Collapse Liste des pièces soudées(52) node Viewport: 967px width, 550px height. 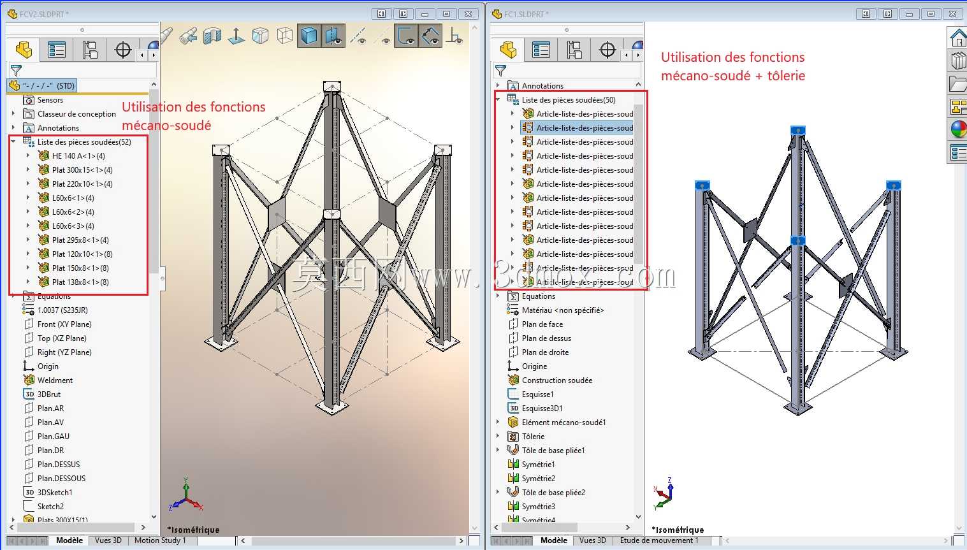point(13,141)
